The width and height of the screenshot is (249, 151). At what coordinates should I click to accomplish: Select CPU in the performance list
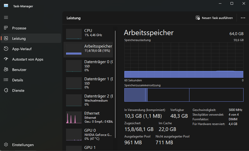pos(88,33)
